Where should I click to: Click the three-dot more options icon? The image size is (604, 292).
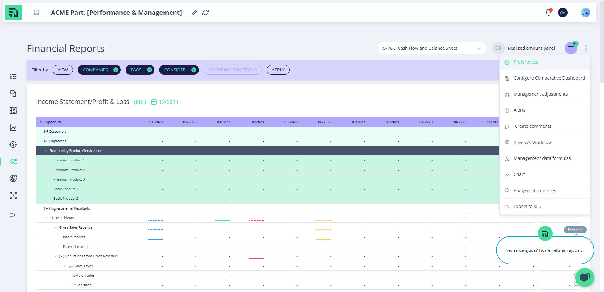click(x=586, y=48)
